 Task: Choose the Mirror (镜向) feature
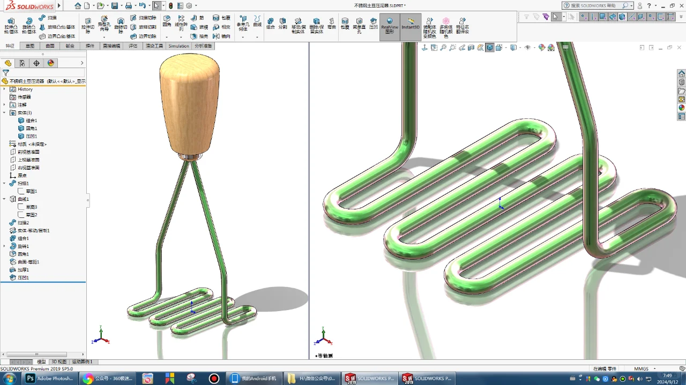221,36
